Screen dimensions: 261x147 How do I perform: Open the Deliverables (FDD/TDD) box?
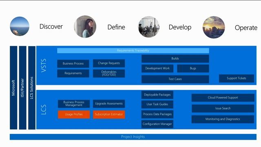pyautogui.click(x=109, y=73)
